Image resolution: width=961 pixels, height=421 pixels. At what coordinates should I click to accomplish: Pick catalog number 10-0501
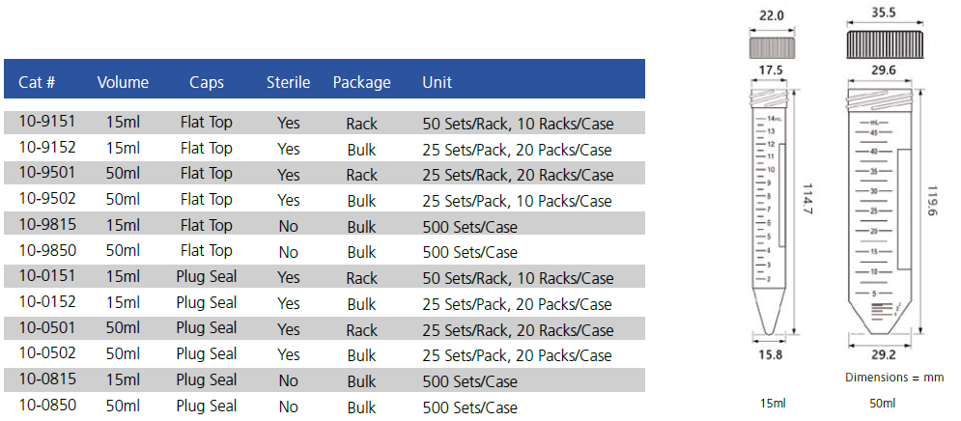click(47, 328)
